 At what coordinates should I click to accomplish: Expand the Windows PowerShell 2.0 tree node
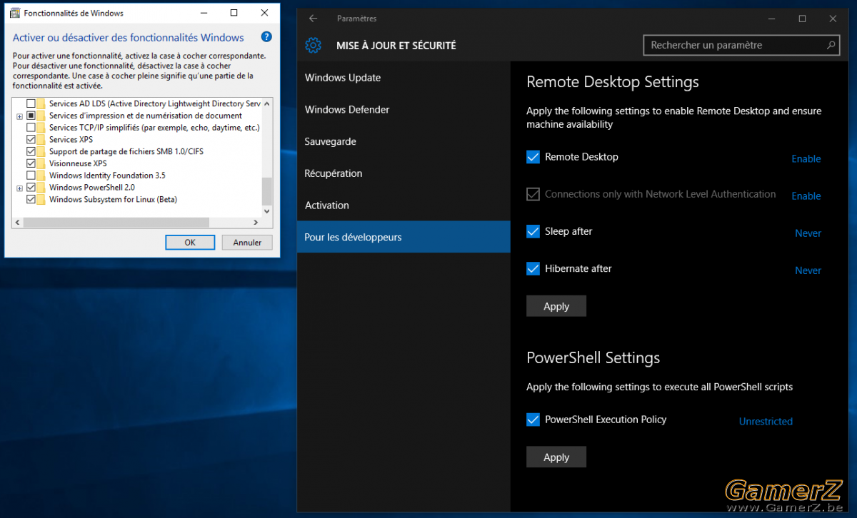coord(20,188)
